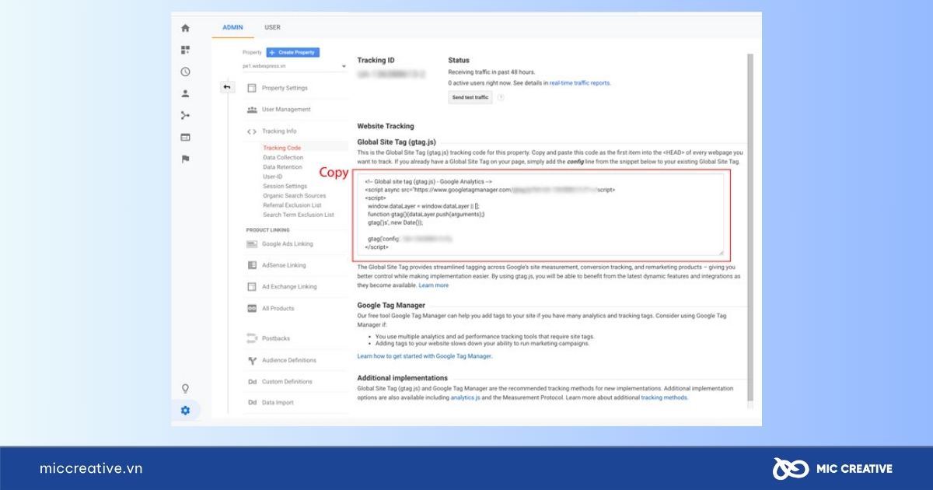Open the Behavior window icon in sidebar
933x490 pixels.
pos(185,137)
